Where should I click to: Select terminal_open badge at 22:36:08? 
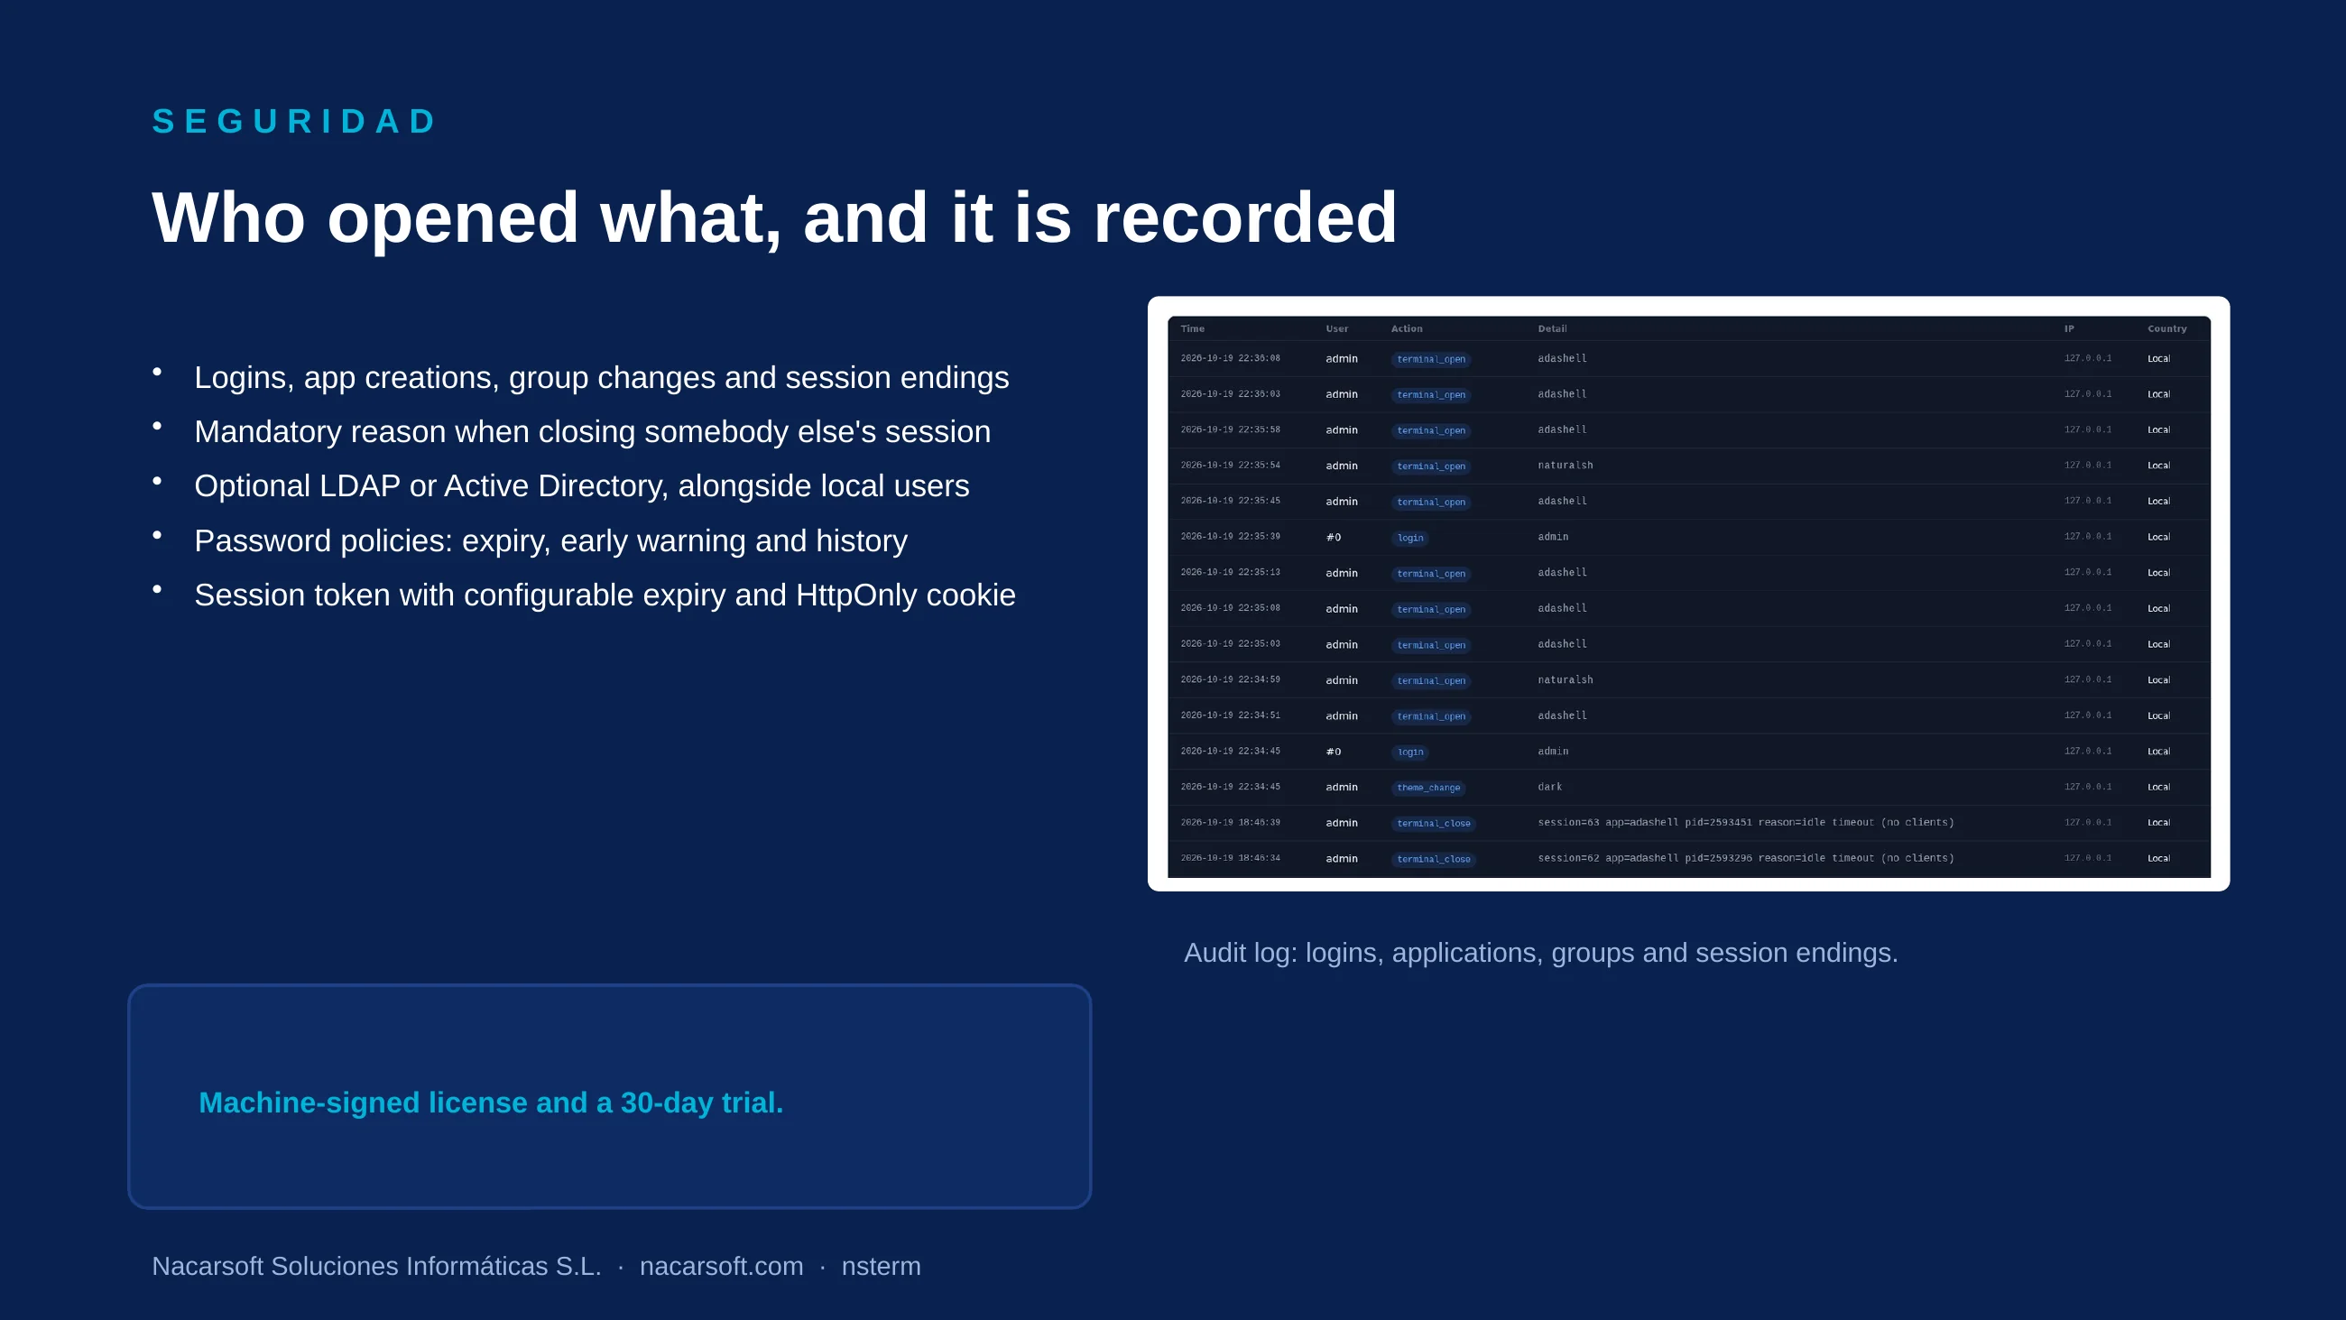(1431, 359)
